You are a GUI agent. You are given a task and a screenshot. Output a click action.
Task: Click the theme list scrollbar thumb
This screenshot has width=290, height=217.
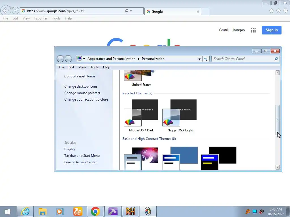[x=278, y=120]
